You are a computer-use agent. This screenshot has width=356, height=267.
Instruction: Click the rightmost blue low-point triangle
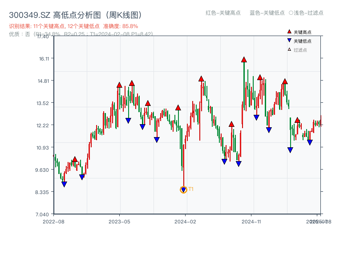point(310,142)
